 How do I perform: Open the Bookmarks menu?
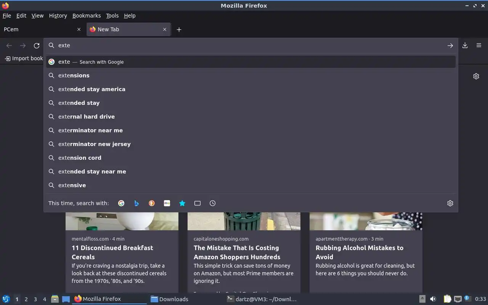(87, 16)
